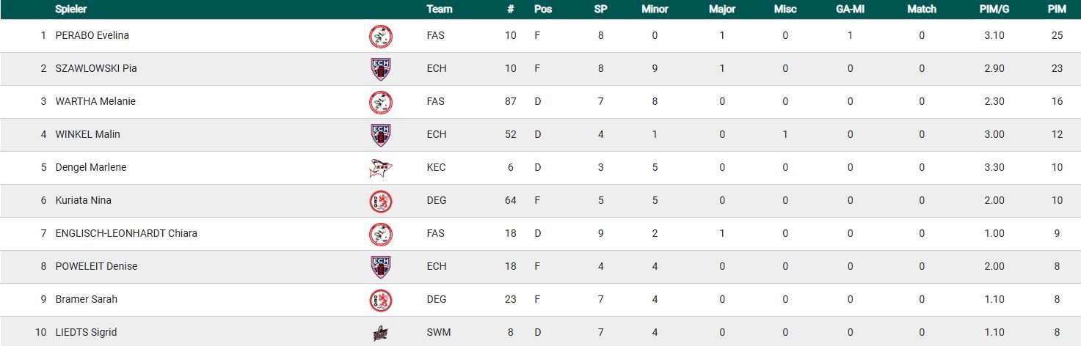The image size is (1081, 346).
Task: Sort by GA-MI column header
Action: 850,10
